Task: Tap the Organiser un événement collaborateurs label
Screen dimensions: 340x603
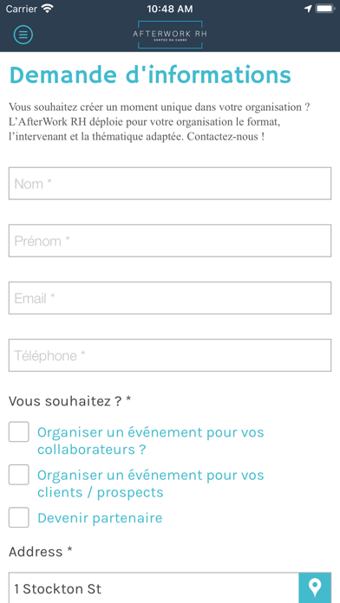Action: pos(151,441)
